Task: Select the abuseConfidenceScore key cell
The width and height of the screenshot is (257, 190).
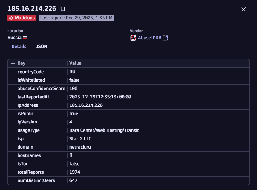Action: (x=41, y=89)
